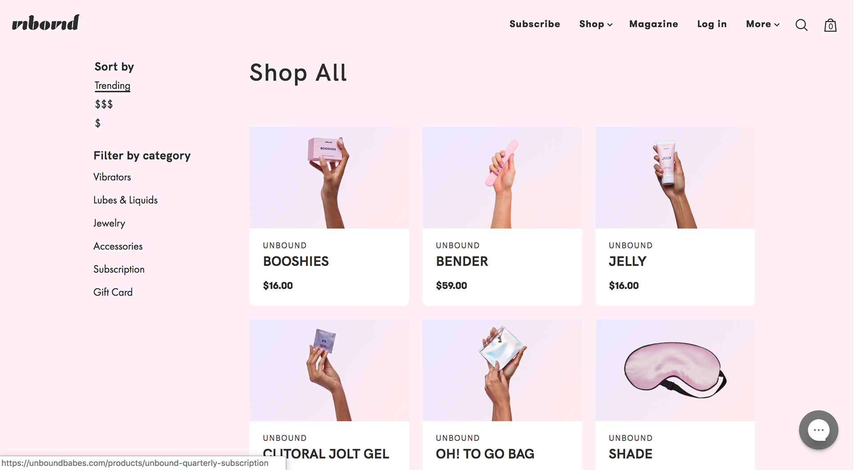Filter by Vibrators category

click(112, 177)
